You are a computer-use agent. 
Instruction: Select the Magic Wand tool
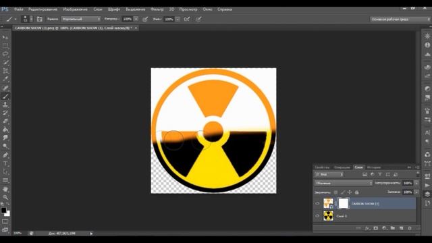point(5,62)
